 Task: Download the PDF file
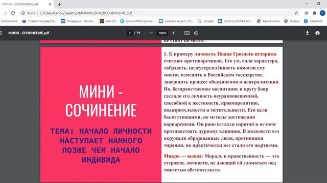pyautogui.click(x=307, y=33)
